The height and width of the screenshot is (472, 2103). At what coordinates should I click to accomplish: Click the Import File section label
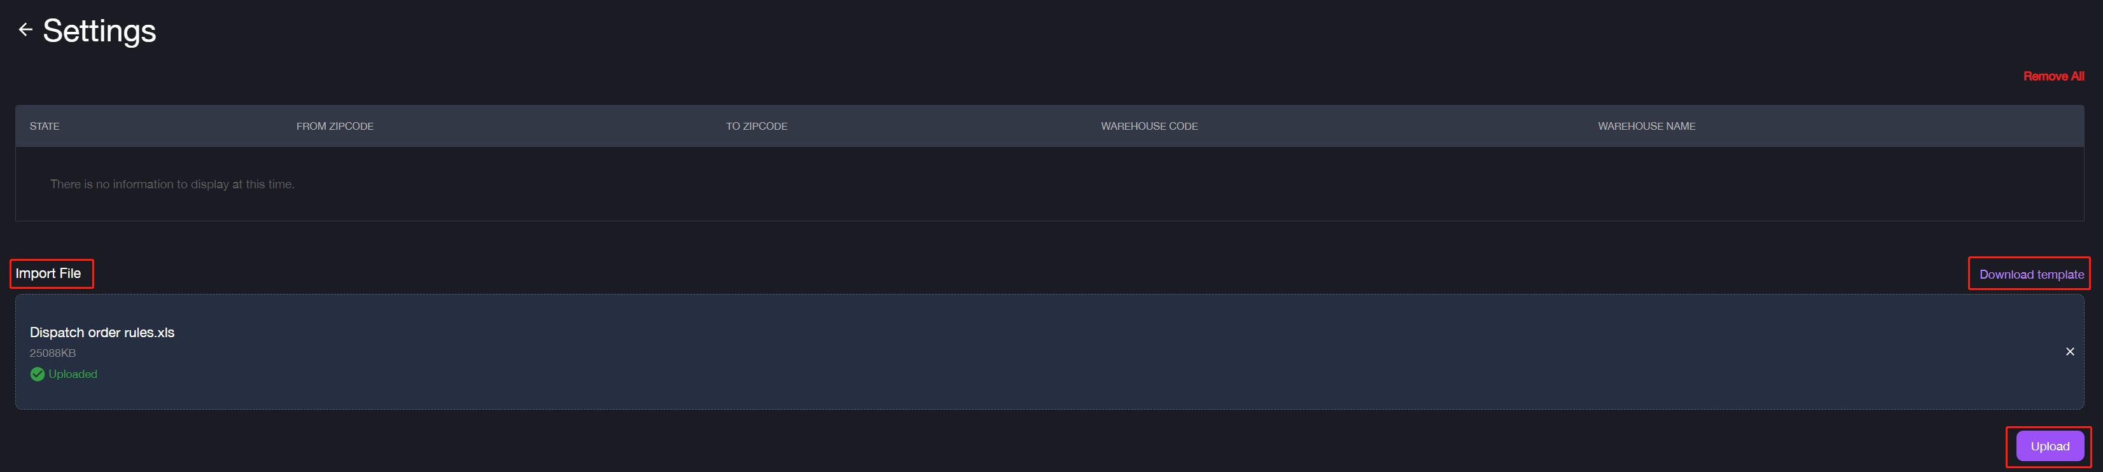coord(48,274)
